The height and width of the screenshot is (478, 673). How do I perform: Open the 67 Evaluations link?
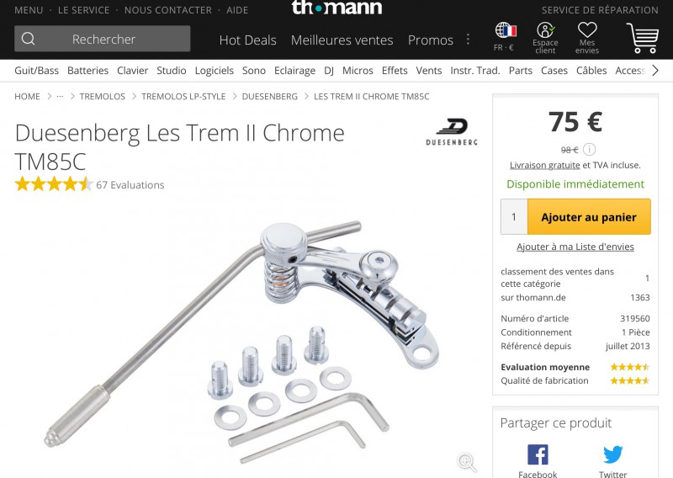click(x=130, y=184)
